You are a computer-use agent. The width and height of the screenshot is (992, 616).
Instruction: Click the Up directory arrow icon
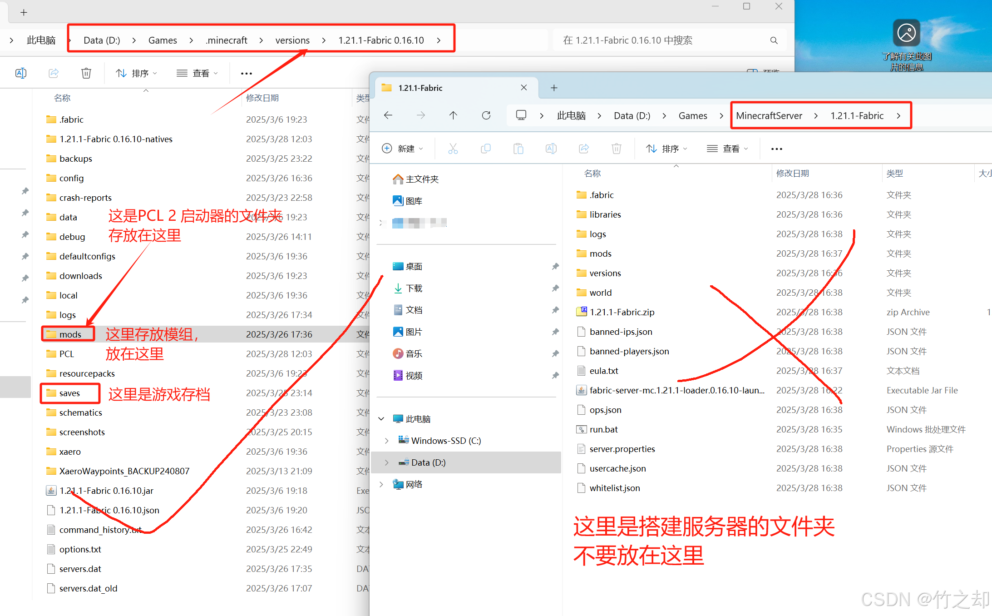click(453, 115)
